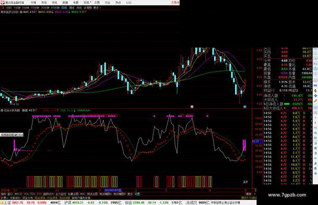The width and height of the screenshot is (318, 205).
Task: Click the 设置 button in indicator bar
Action: pos(137,194)
